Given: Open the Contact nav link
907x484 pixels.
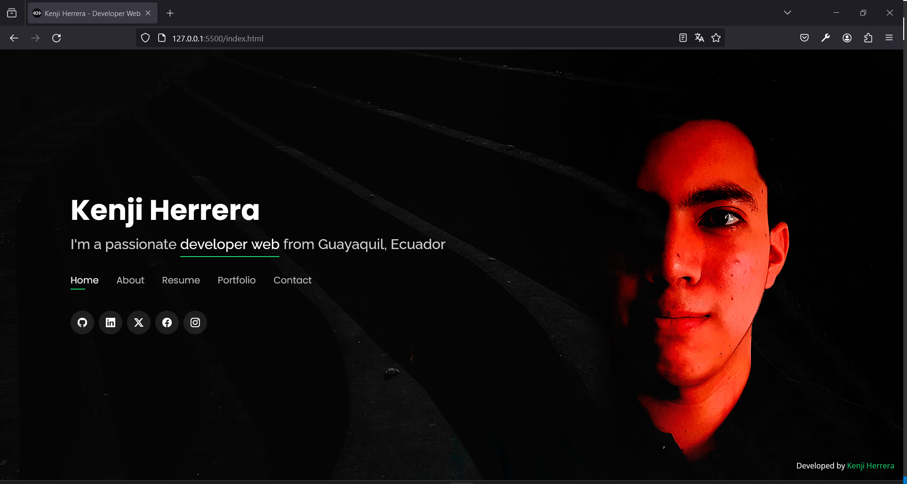Looking at the screenshot, I should pyautogui.click(x=293, y=280).
